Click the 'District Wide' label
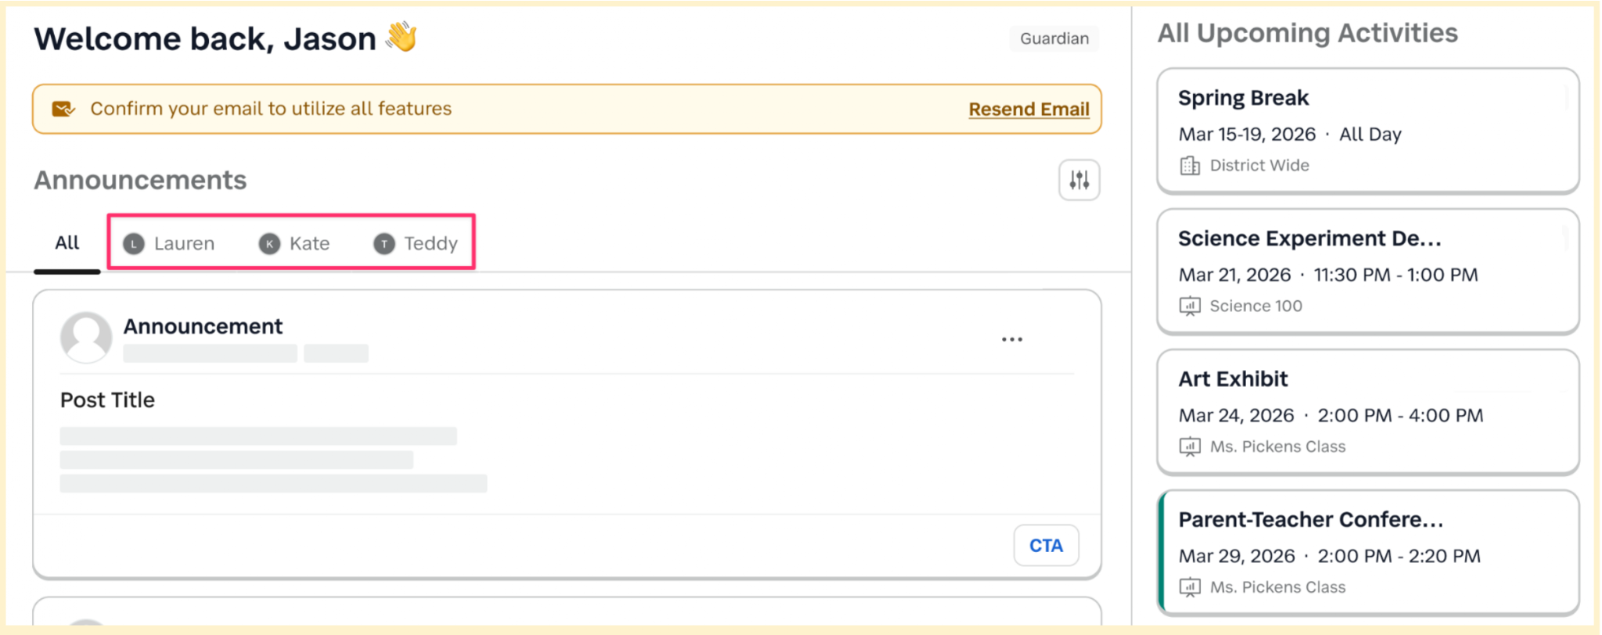 1259,166
